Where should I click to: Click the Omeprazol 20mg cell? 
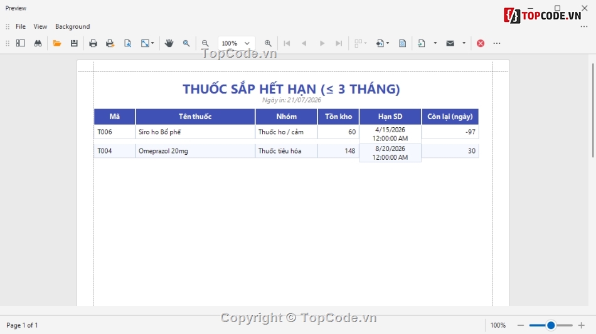point(195,150)
